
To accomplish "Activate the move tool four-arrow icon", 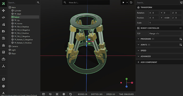I will tap(3, 11).
